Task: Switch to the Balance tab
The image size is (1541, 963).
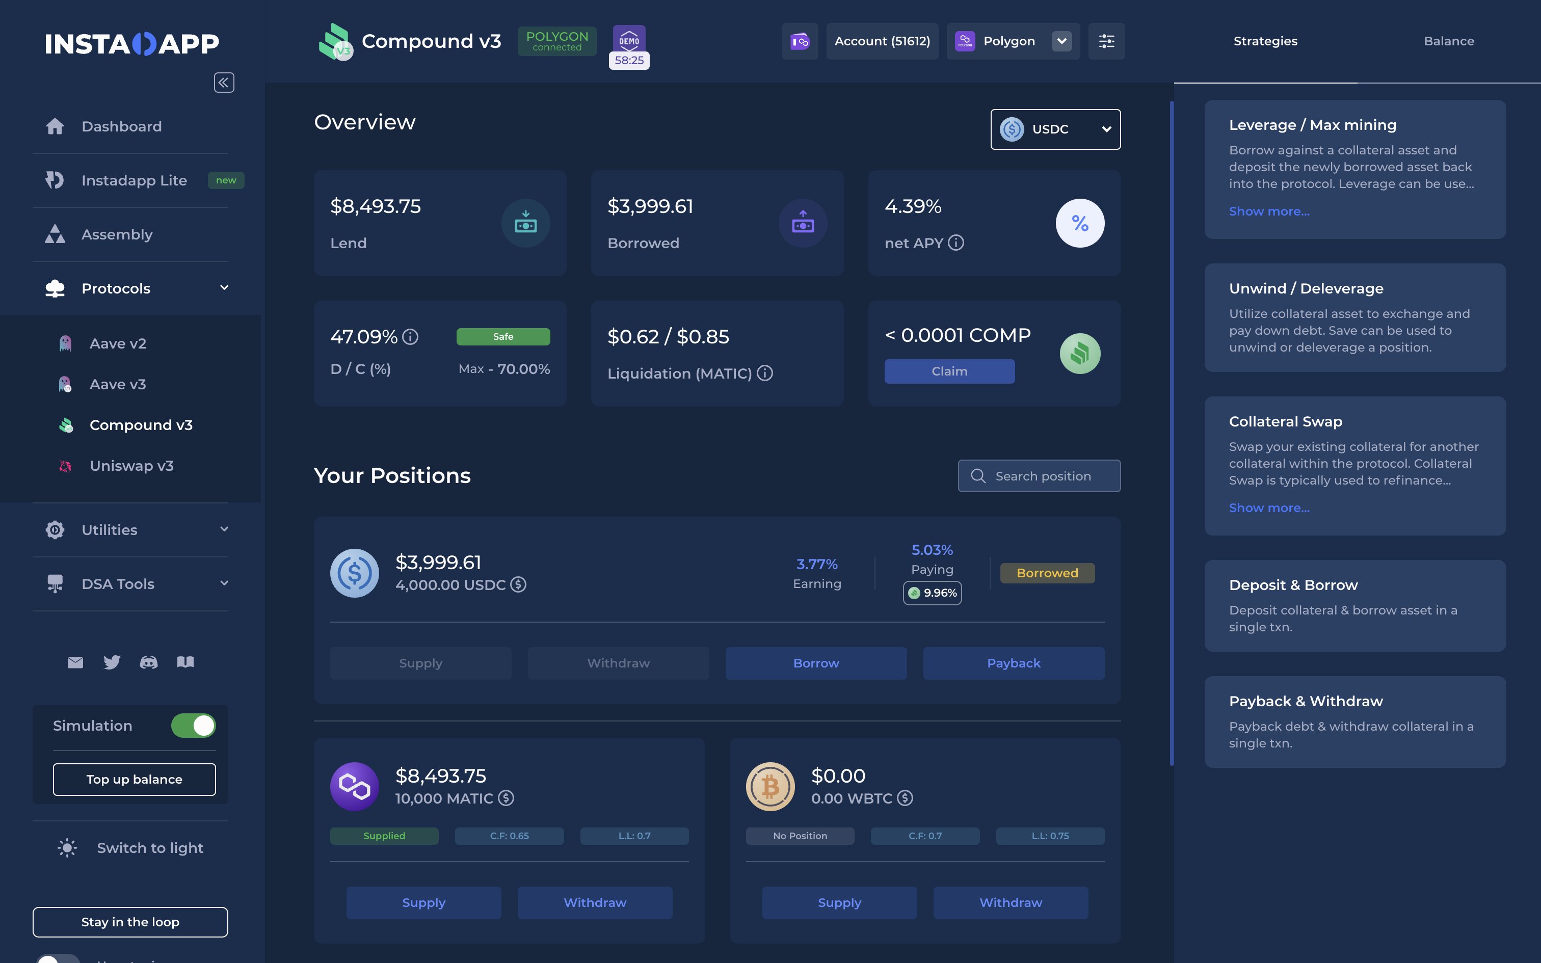Action: 1449,41
